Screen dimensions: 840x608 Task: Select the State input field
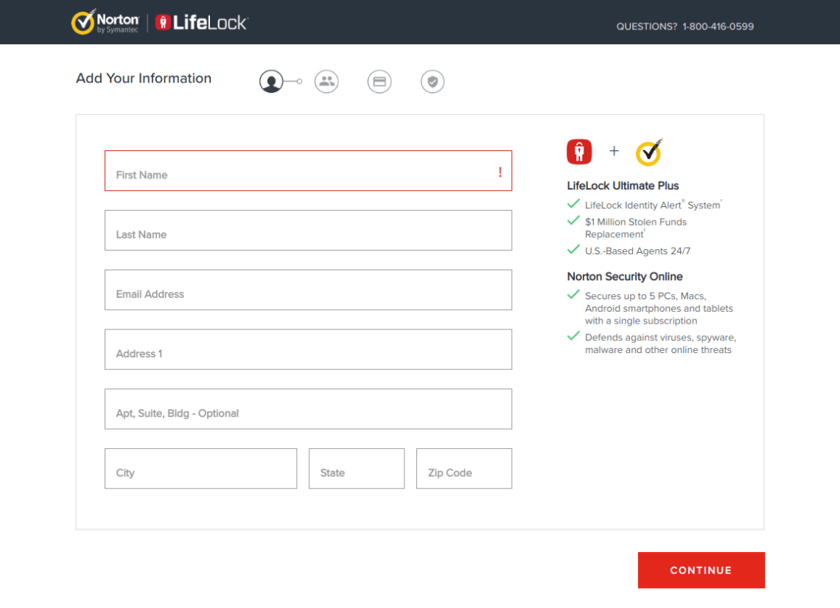coord(356,468)
